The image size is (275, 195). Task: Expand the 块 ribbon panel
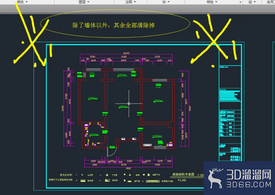(166, 2)
